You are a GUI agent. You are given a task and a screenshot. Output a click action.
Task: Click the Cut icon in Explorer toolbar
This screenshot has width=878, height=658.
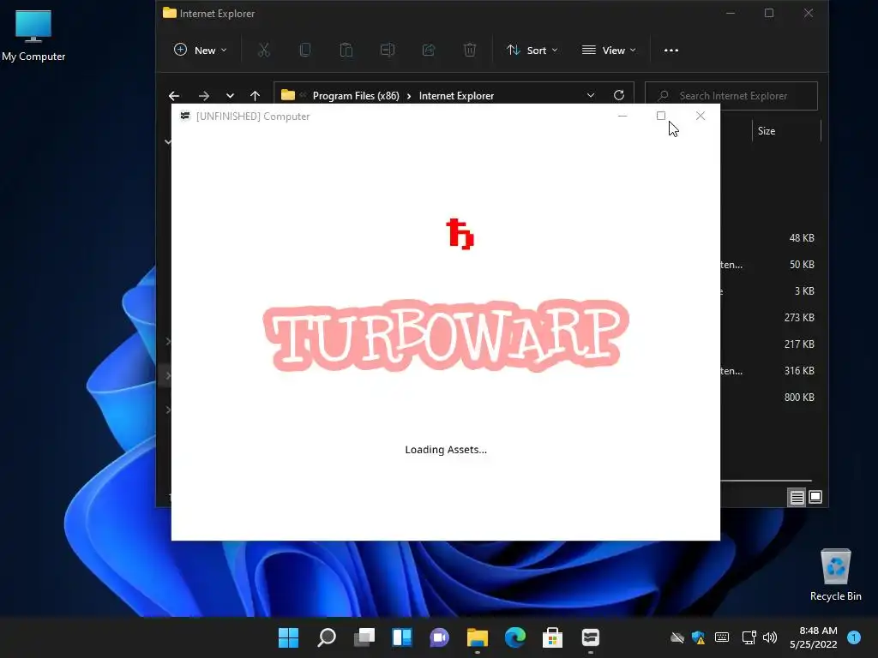click(x=264, y=51)
